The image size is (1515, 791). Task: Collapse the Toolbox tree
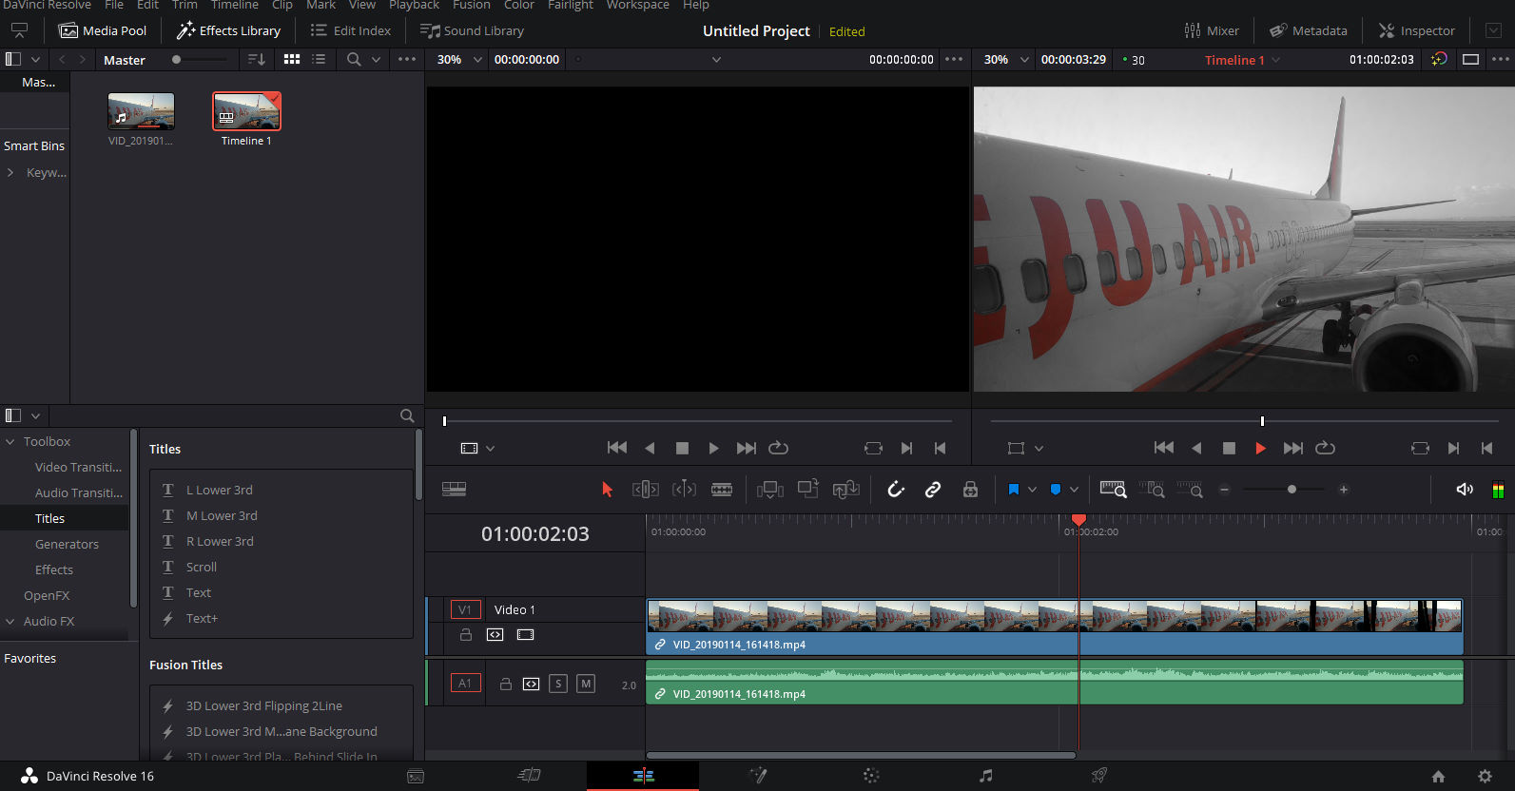10,441
